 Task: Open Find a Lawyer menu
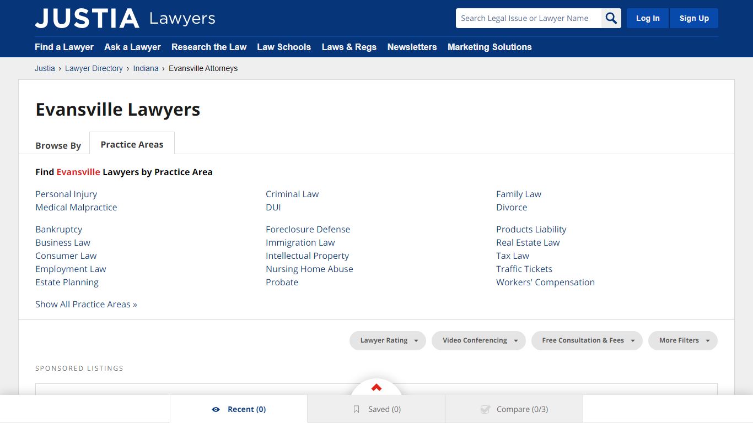click(x=64, y=47)
